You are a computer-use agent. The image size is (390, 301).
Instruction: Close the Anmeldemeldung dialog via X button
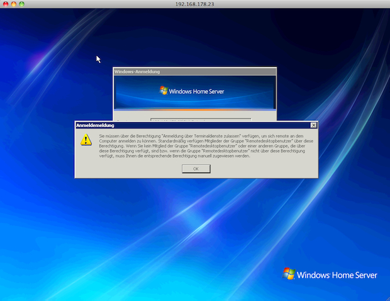coord(314,125)
